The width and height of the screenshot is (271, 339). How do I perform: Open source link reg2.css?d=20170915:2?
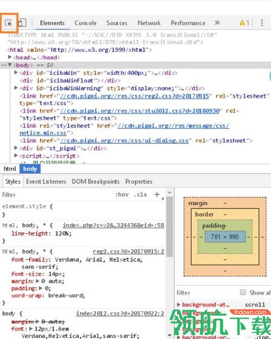[128, 251]
